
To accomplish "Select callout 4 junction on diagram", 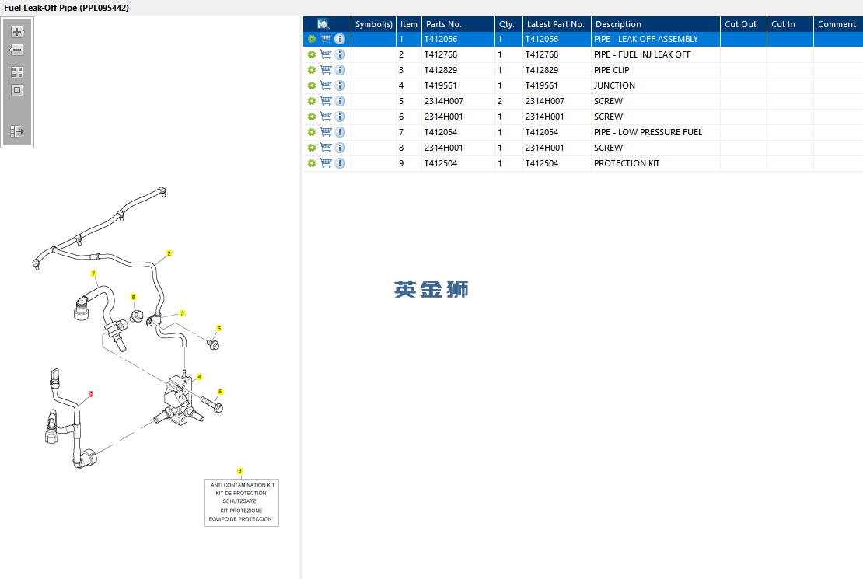I will (x=199, y=377).
